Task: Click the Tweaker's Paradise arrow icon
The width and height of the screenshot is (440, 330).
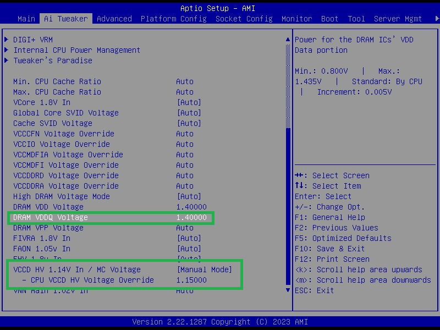Action: [7, 61]
